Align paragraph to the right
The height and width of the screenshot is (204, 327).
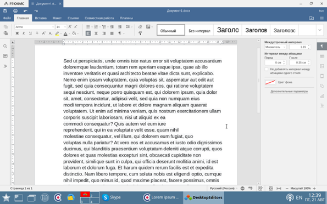tap(104, 33)
